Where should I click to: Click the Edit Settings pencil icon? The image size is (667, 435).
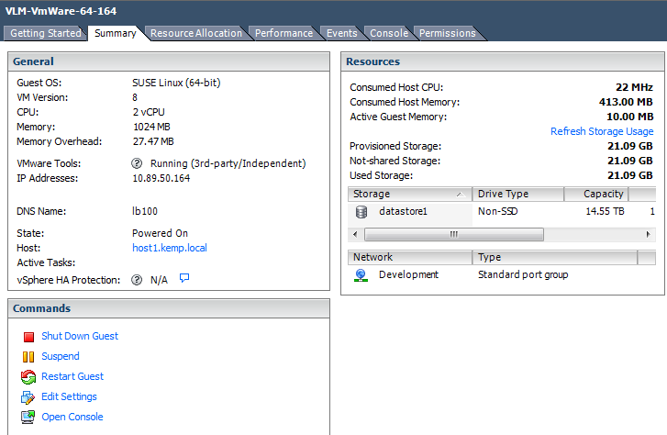(x=28, y=397)
